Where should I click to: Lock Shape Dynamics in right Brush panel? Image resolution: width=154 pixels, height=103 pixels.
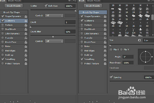(105, 16)
